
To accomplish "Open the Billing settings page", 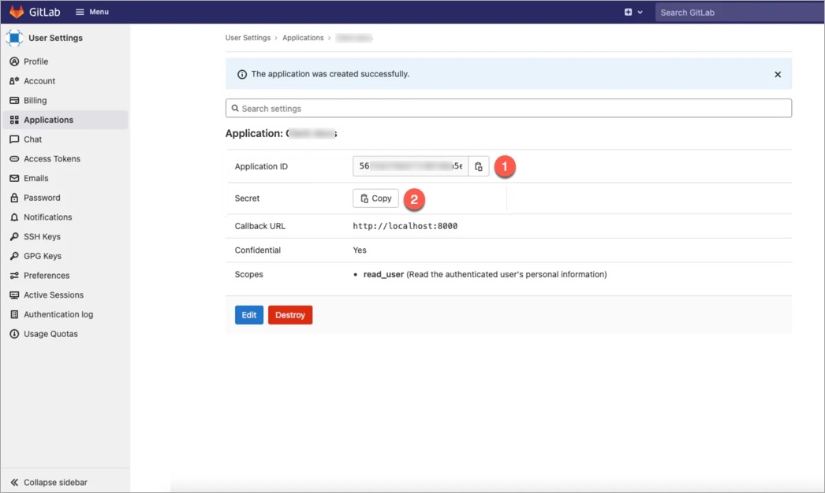I will pyautogui.click(x=35, y=101).
